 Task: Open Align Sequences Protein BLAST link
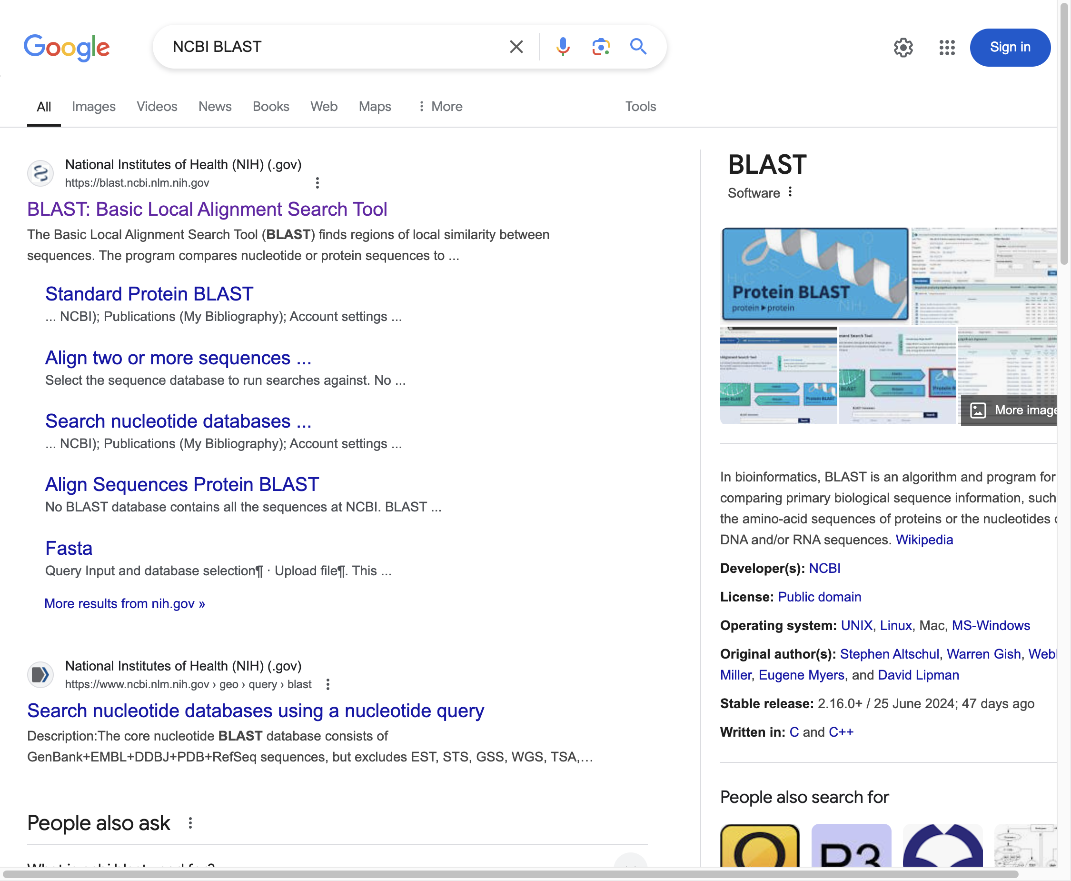pos(182,484)
